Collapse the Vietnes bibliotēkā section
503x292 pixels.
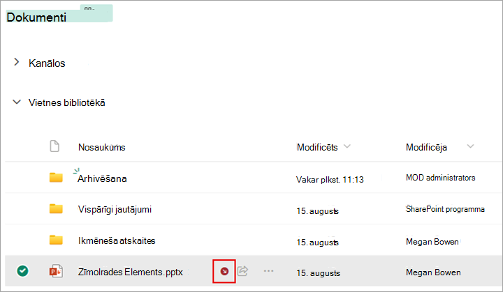click(x=17, y=102)
